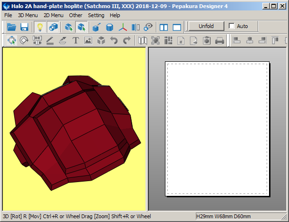The height and width of the screenshot is (222, 289).
Task: Open the 3D Menu
Action: pyautogui.click(x=28, y=15)
